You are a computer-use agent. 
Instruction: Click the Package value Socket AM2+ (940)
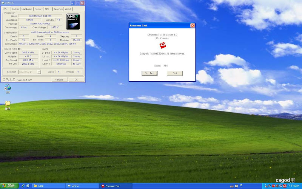40,23
